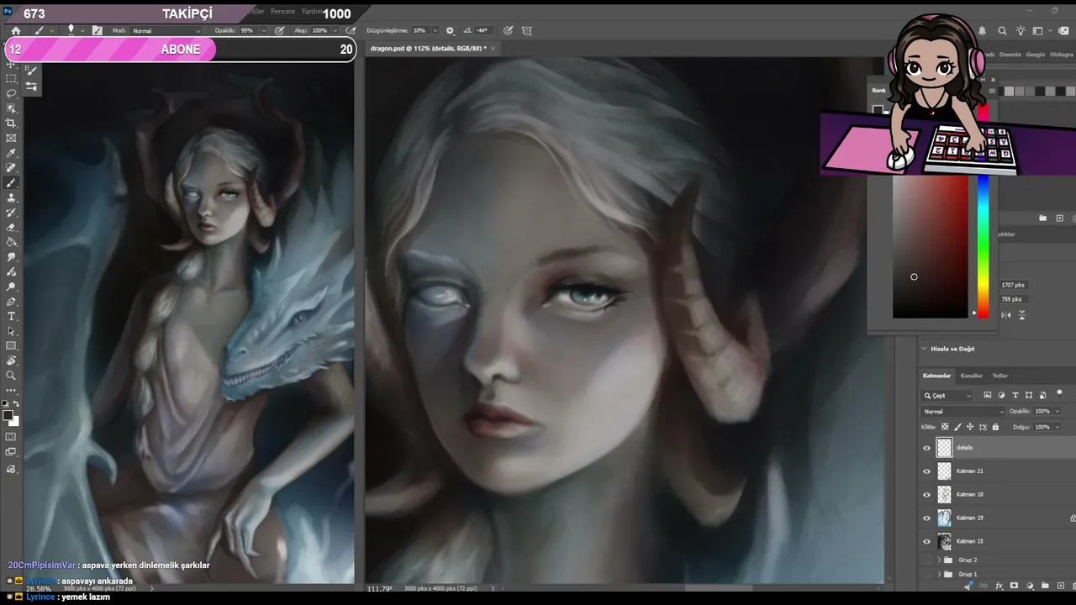Pick a color in the saturation field
Screen dimensions: 1076x605
point(930,246)
